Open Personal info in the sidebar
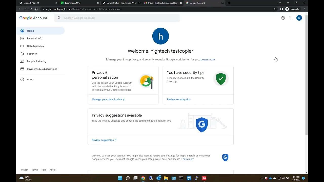Screen dimensions: 324x182 click(40, 38)
